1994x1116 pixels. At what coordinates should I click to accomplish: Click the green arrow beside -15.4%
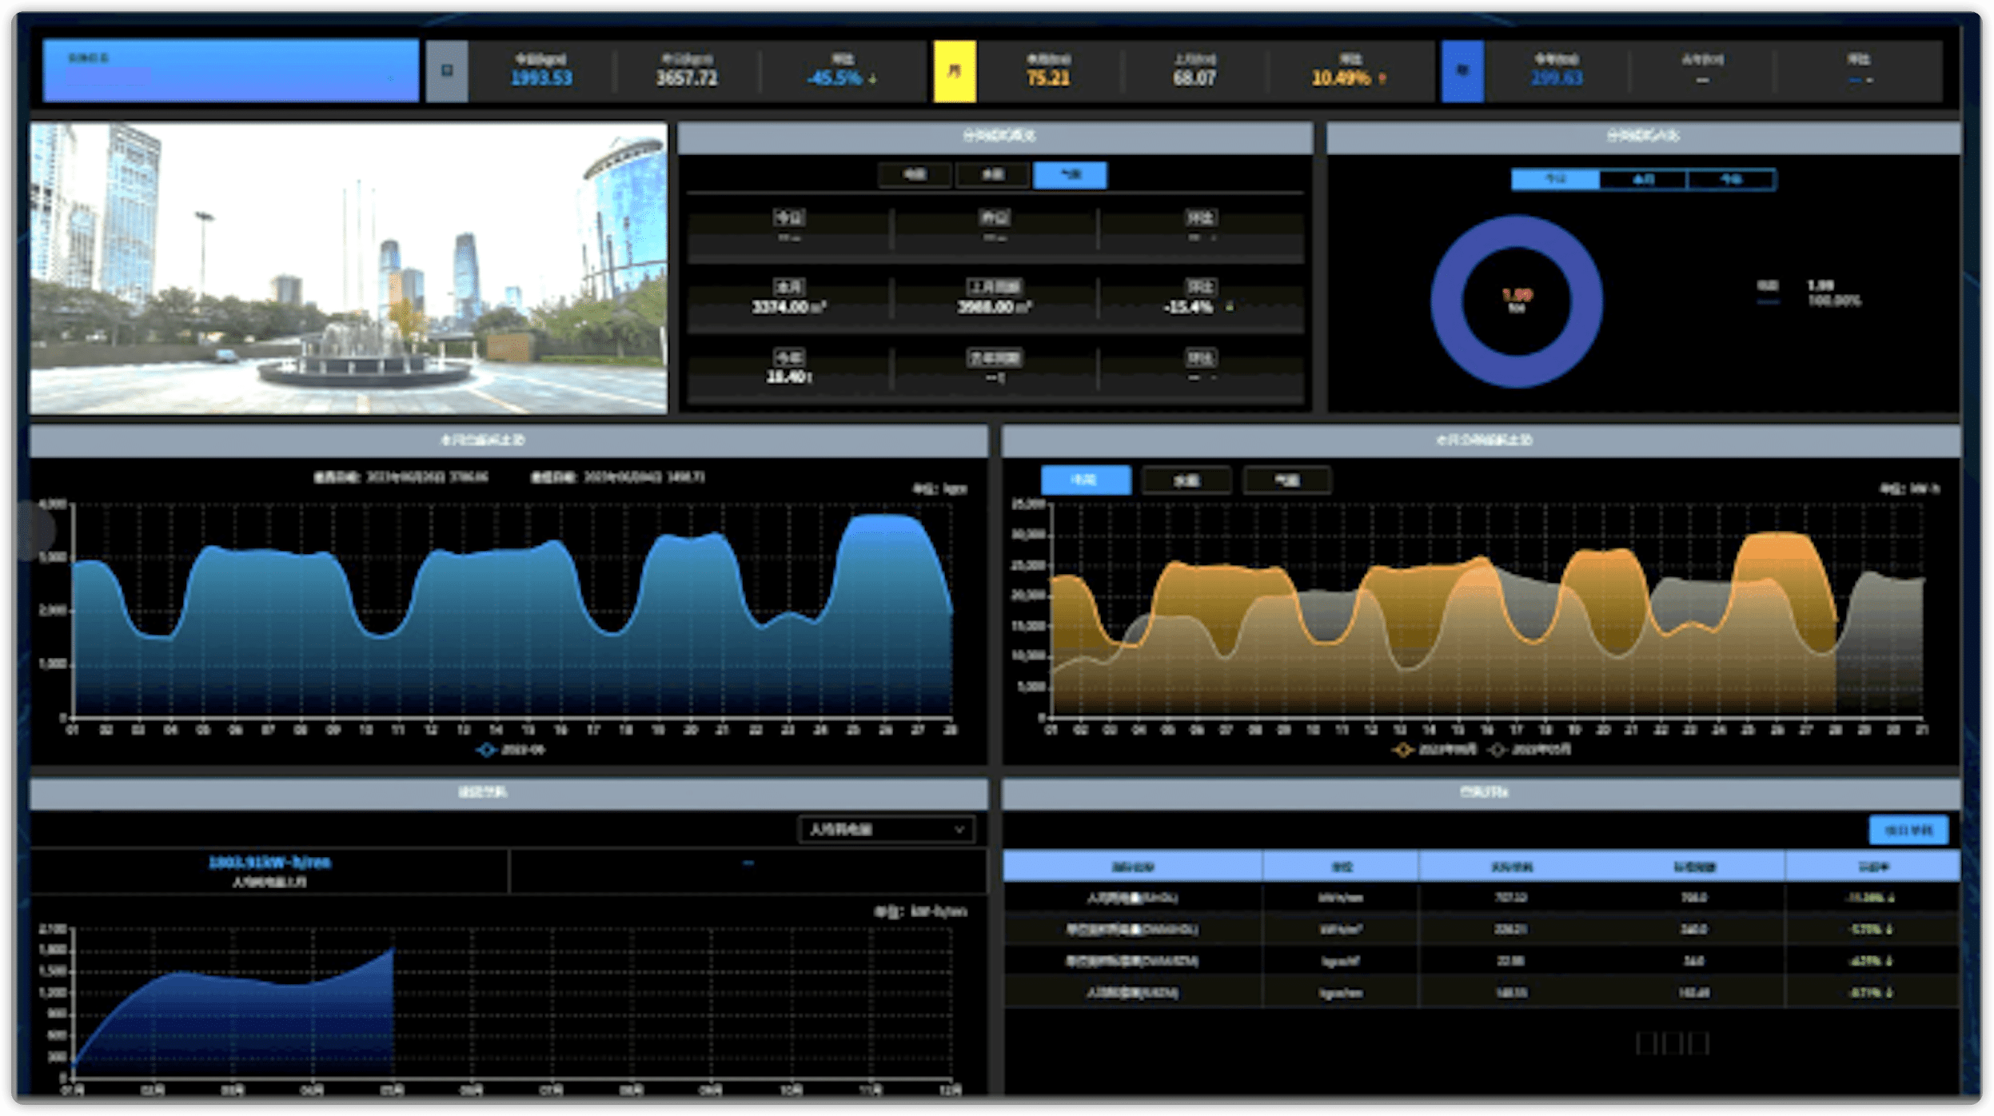coord(1229,307)
